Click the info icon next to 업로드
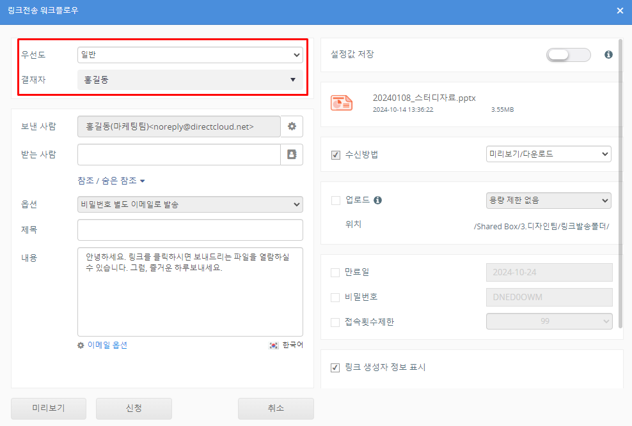Screen dimensions: 632x426 pos(377,200)
